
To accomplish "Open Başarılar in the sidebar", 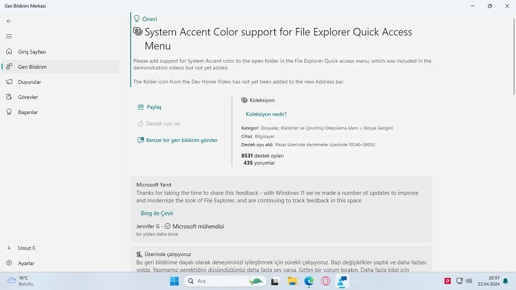I will [60, 112].
